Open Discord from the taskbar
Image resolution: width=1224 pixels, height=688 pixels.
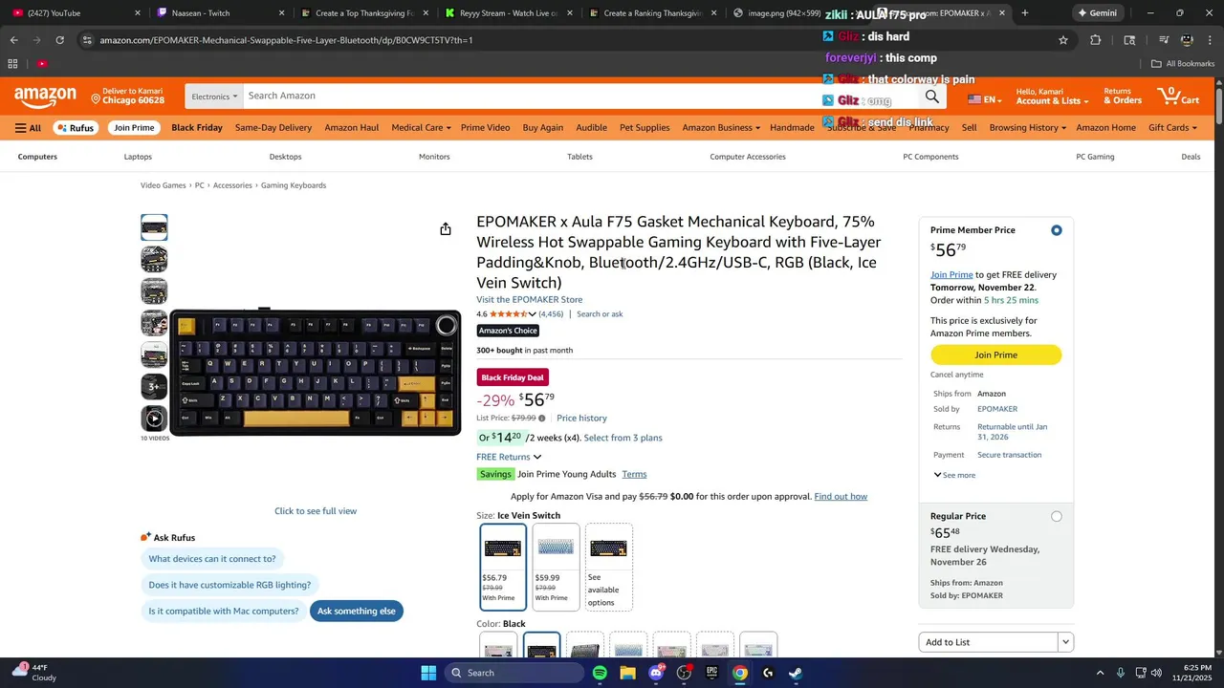click(x=656, y=673)
